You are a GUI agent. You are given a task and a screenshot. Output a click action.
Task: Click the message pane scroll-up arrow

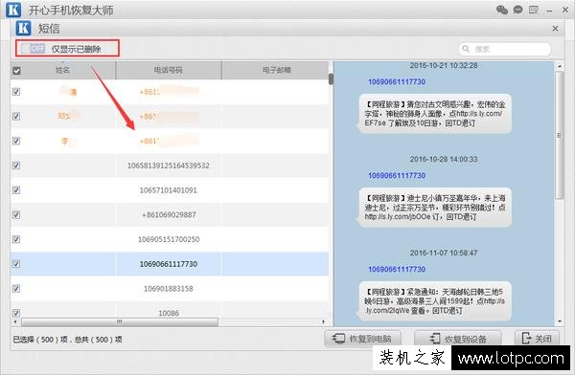coord(560,66)
